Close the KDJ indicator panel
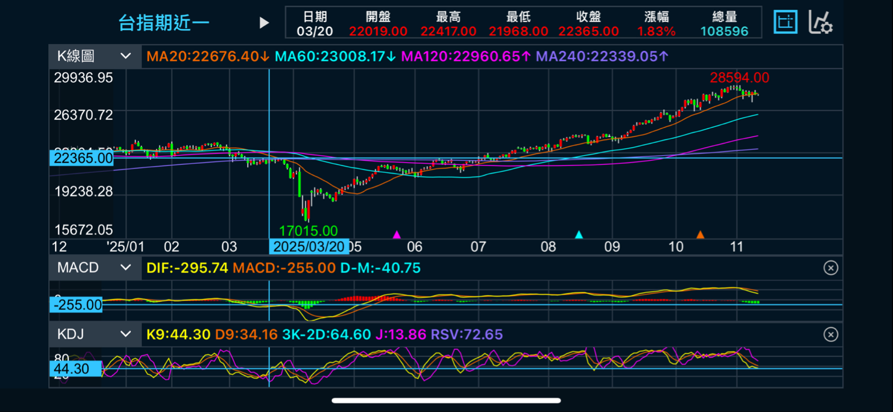This screenshot has width=893, height=412. click(x=830, y=335)
